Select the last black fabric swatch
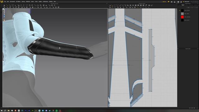The height and width of the screenshot is (112, 199). (182, 20)
